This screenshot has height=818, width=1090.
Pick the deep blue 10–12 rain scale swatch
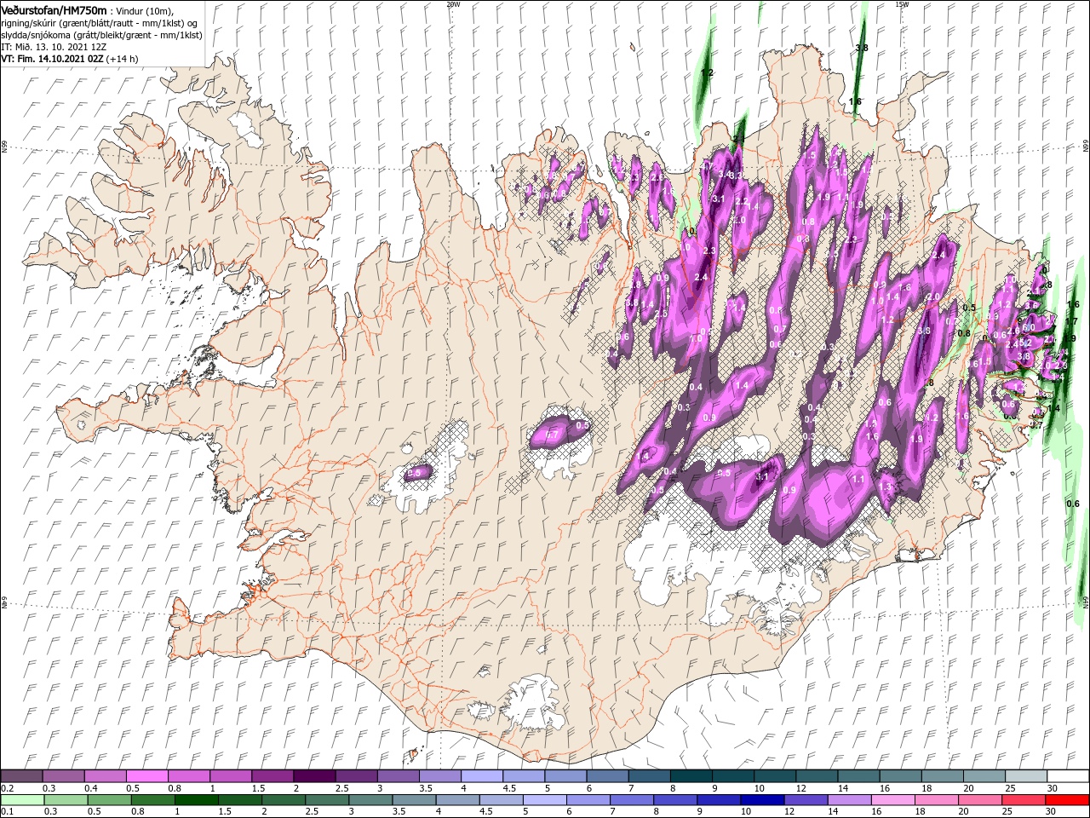761,801
